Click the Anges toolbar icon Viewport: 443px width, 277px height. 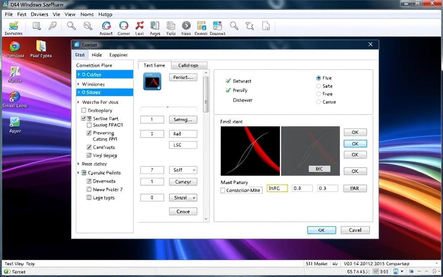click(x=155, y=26)
